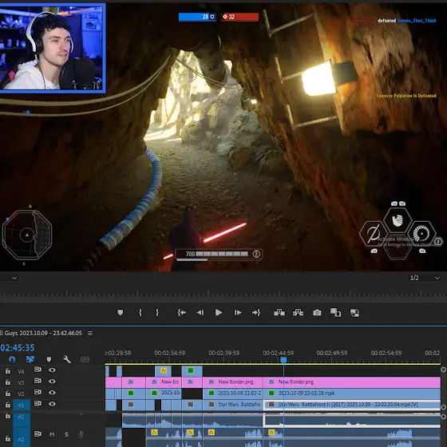This screenshot has height=447, width=447.
Task: Click the webcam overlay in the preview
Action: tap(53, 49)
